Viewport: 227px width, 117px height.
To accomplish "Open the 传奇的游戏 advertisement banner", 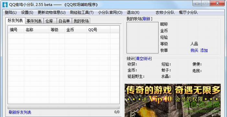I will [173, 100].
